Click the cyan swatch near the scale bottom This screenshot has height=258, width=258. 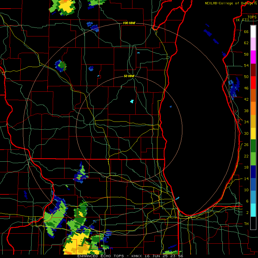coord(253,210)
